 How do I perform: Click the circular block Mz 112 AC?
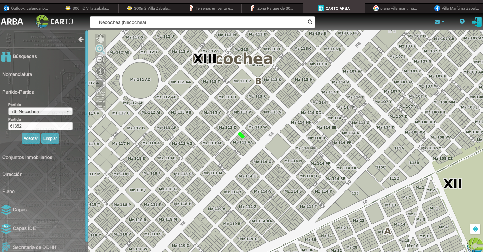click(x=140, y=80)
